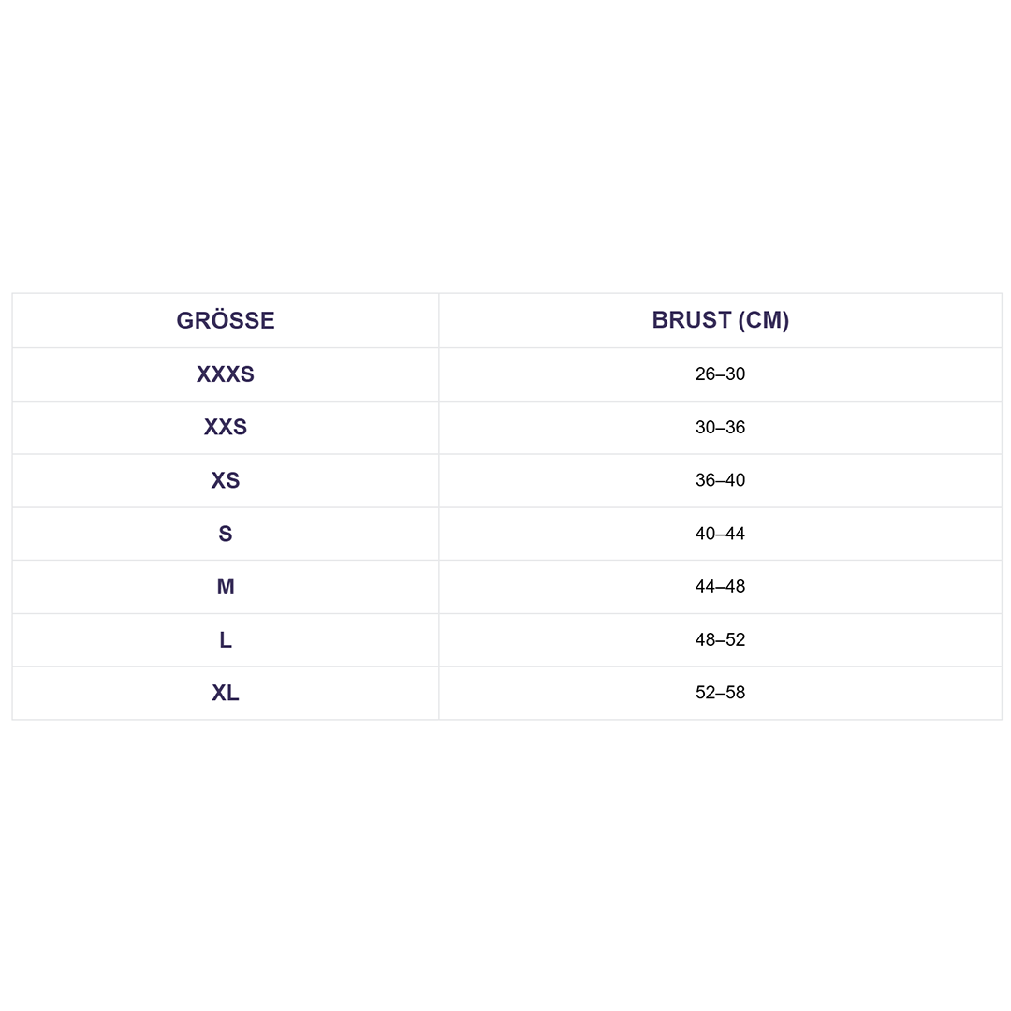Click the 36–40 chest measurement
Viewport: 1011px width, 1011px height.
pyautogui.click(x=720, y=480)
